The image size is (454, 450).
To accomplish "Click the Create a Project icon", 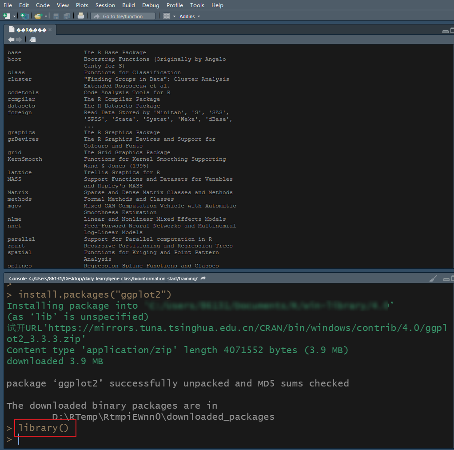I will pyautogui.click(x=24, y=16).
